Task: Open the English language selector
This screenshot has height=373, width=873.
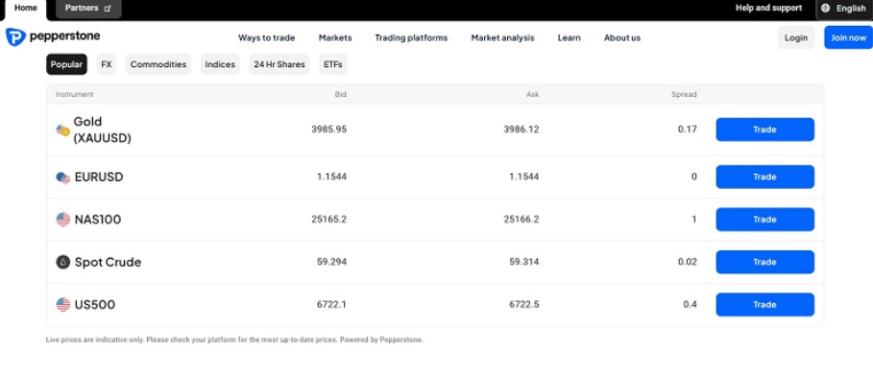Action: coord(844,9)
